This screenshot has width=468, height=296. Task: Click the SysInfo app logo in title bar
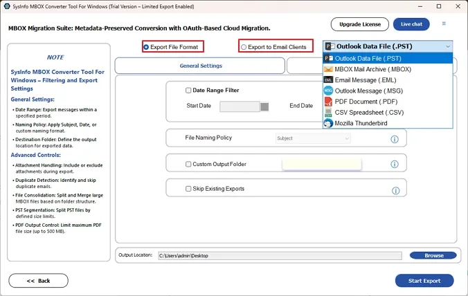tap(7, 6)
